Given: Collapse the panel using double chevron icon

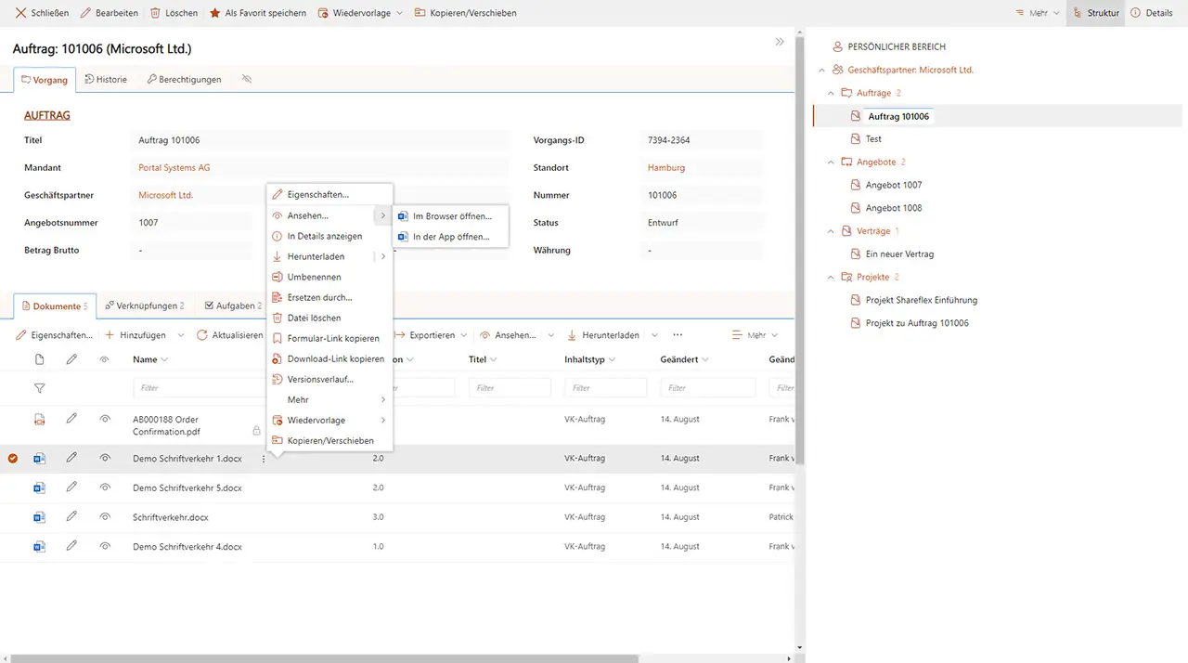Looking at the screenshot, I should pyautogui.click(x=780, y=42).
